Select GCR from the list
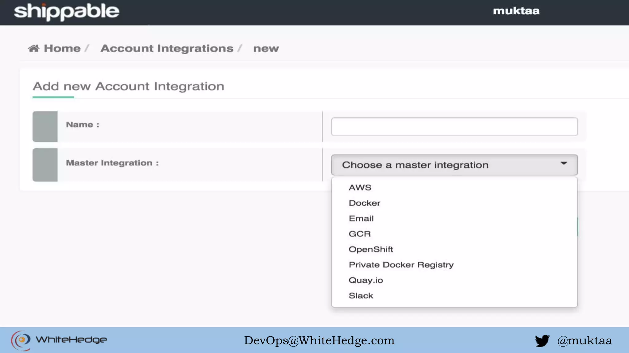The height and width of the screenshot is (353, 629). tap(360, 234)
